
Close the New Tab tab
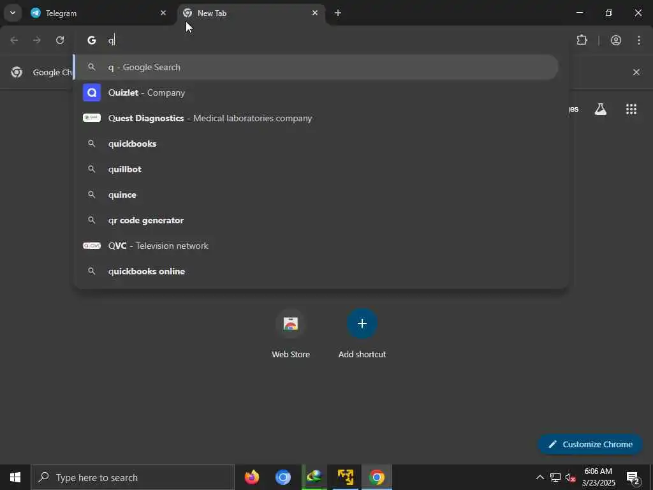[315, 13]
